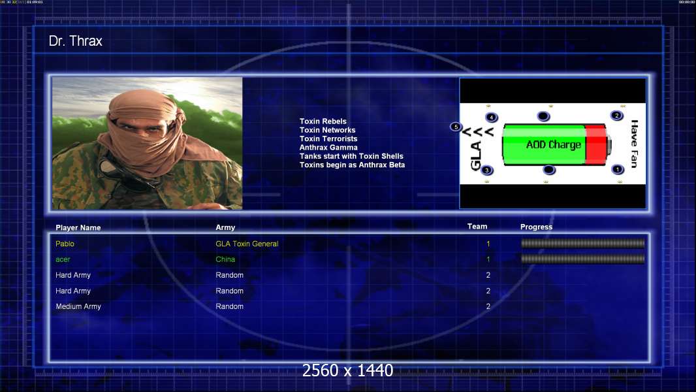Click "Random" army in Medium Army row

point(229,306)
